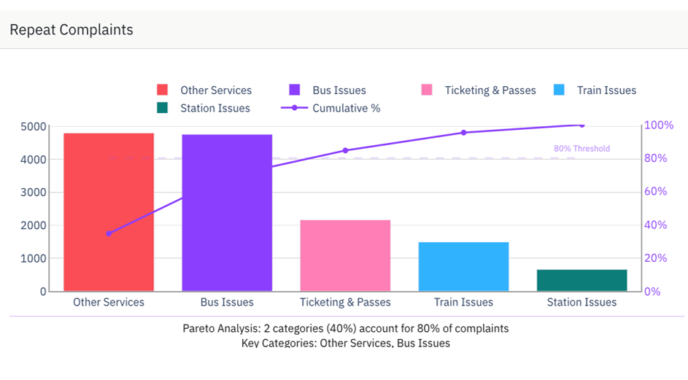Viewport: 688px width, 380px height.
Task: Select the pink Ticketing & Passes bar
Action: [345, 255]
